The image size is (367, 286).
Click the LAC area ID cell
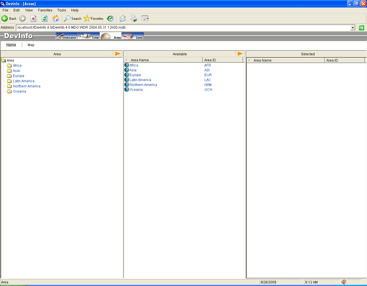(x=208, y=80)
